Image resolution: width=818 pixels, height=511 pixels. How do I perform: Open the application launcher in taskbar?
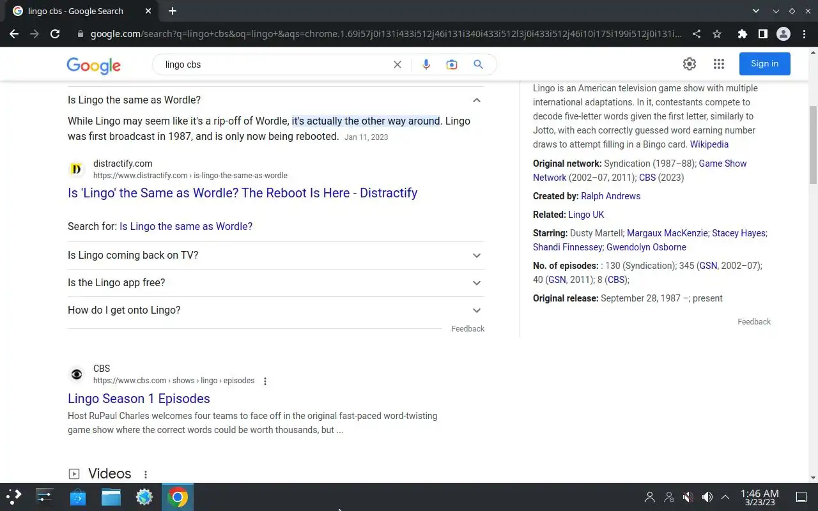[13, 497]
